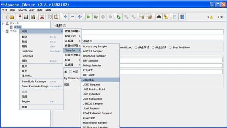Select Save Screen As Image
The width and height of the screenshot is (227, 128).
coord(42,86)
